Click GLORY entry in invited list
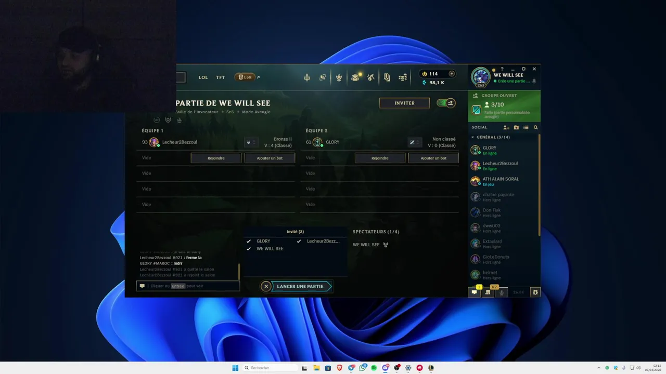Image resolution: width=666 pixels, height=374 pixels. (x=263, y=241)
